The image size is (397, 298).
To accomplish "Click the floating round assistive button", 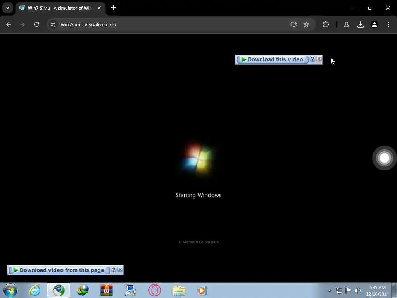I will coord(384,158).
